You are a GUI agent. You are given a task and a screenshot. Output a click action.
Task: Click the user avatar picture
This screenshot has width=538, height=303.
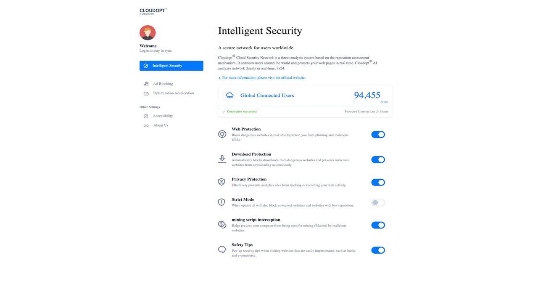[x=148, y=33]
